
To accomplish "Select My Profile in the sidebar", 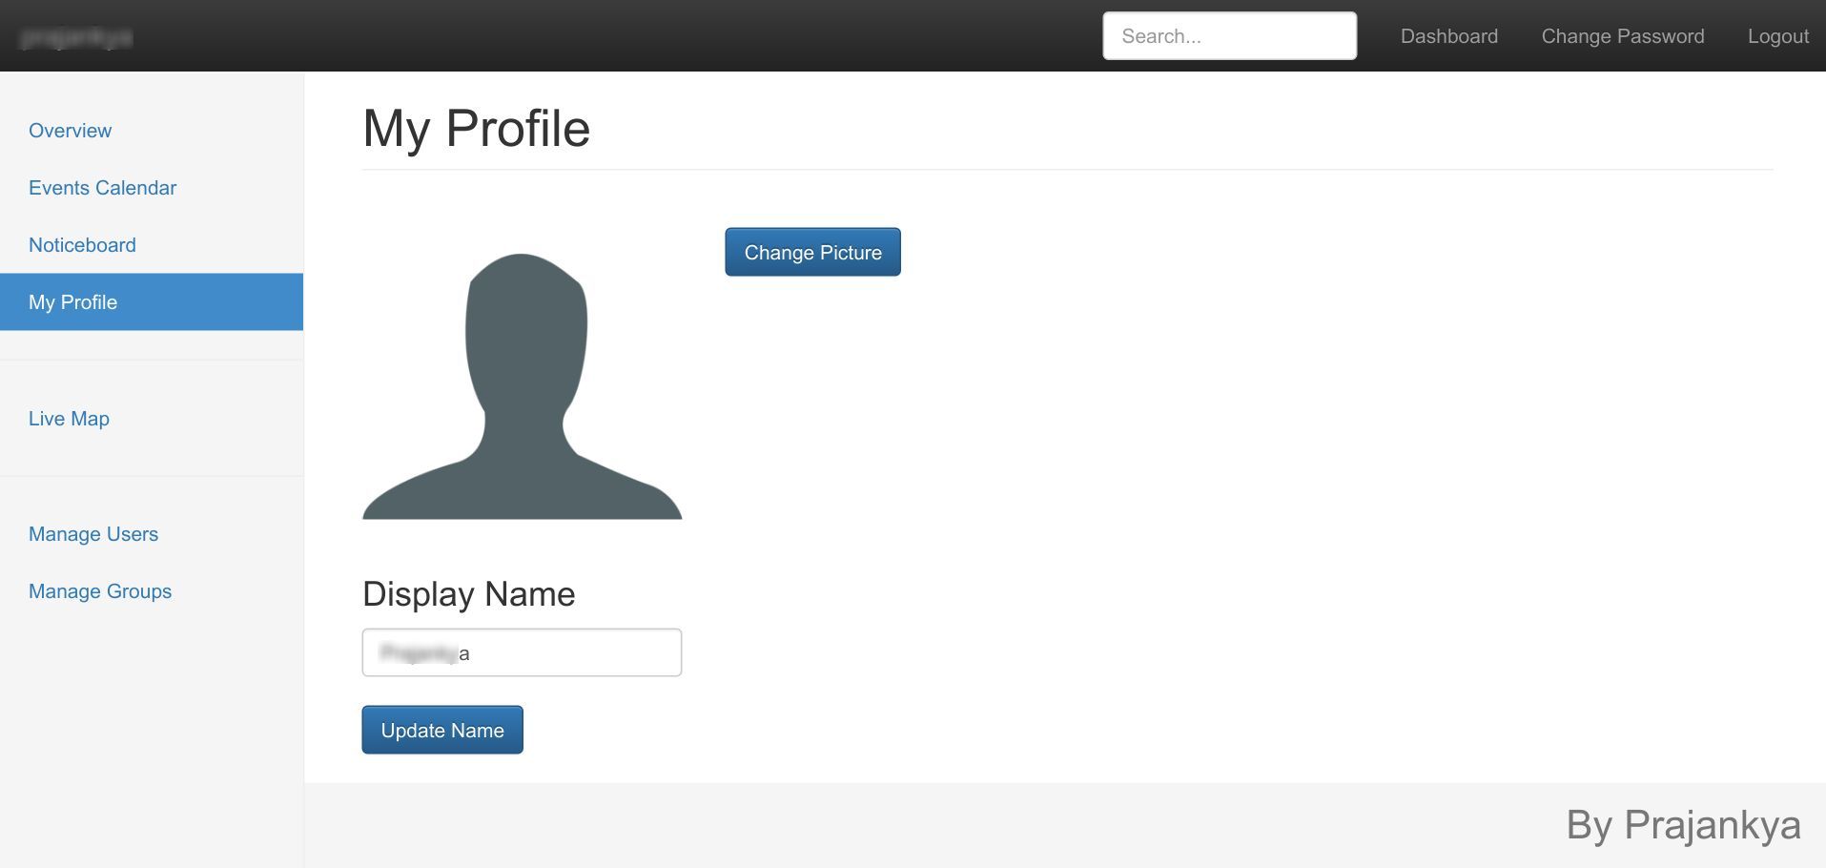I will tap(152, 302).
